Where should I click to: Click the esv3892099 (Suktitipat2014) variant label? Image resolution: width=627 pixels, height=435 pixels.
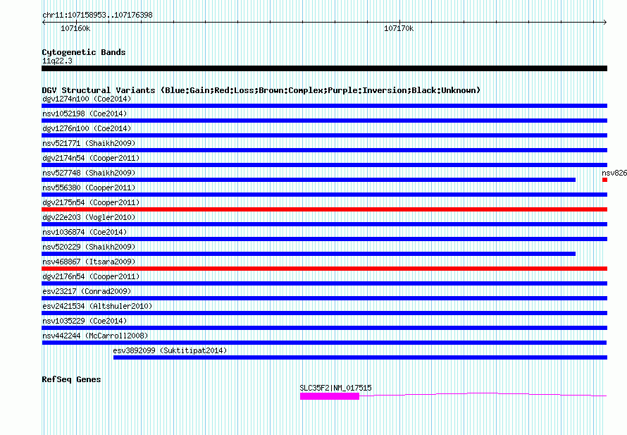pos(170,350)
